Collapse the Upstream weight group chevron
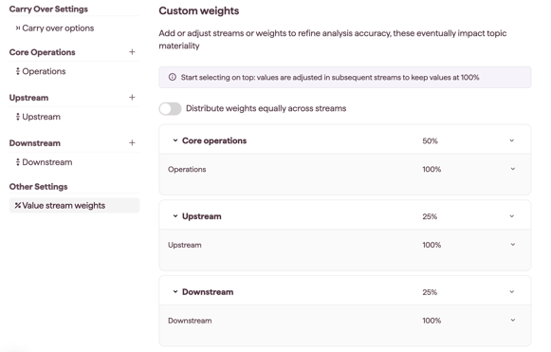This screenshot has width=551, height=352. (x=175, y=216)
